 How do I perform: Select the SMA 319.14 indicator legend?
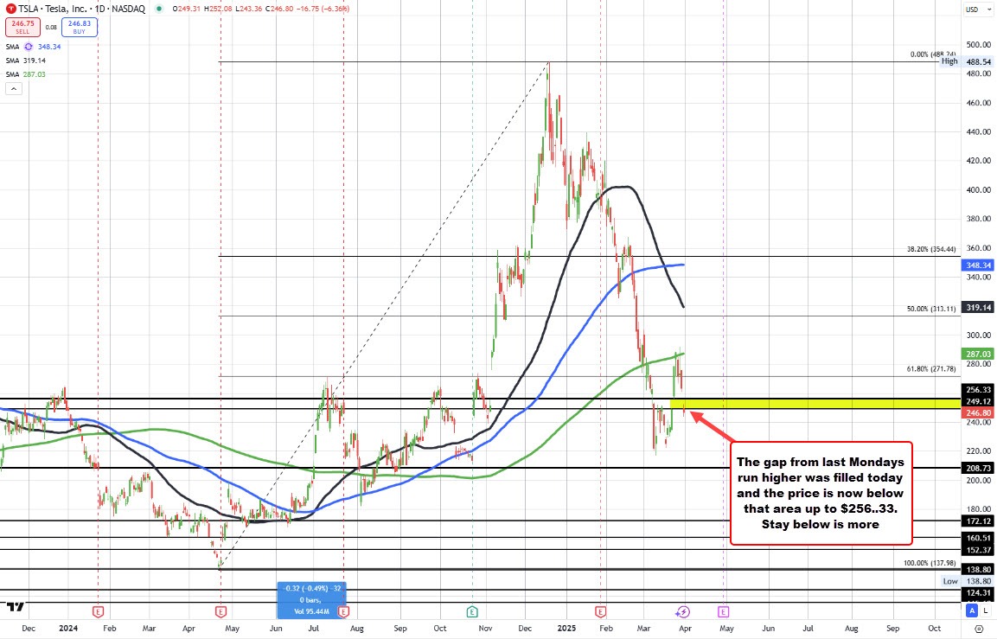coord(25,61)
